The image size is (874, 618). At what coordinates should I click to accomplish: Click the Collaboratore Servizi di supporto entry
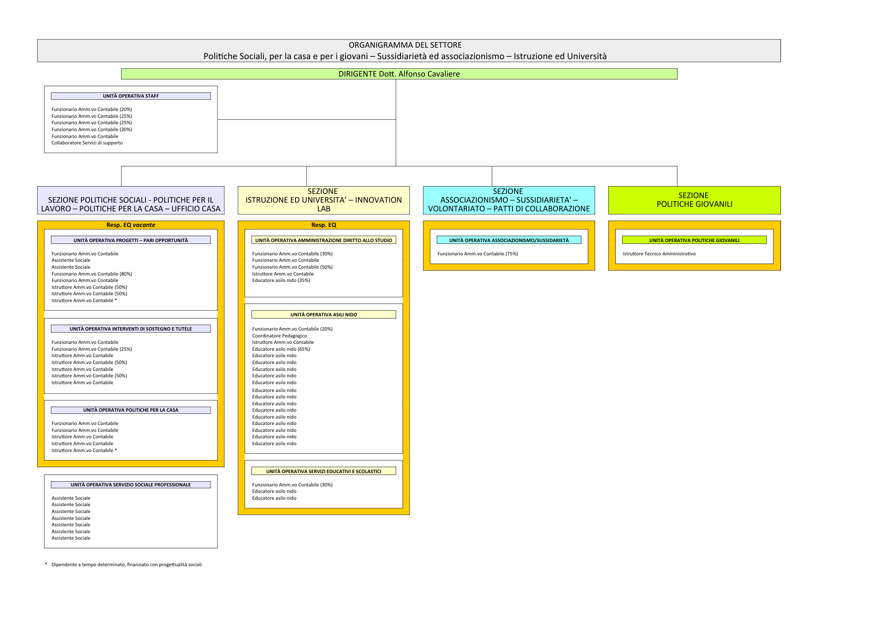point(87,143)
